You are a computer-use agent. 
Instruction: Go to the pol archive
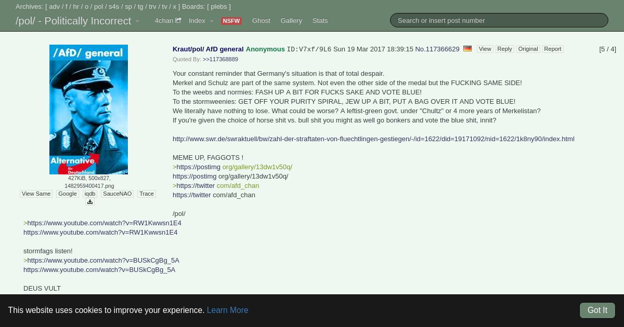coord(99,7)
